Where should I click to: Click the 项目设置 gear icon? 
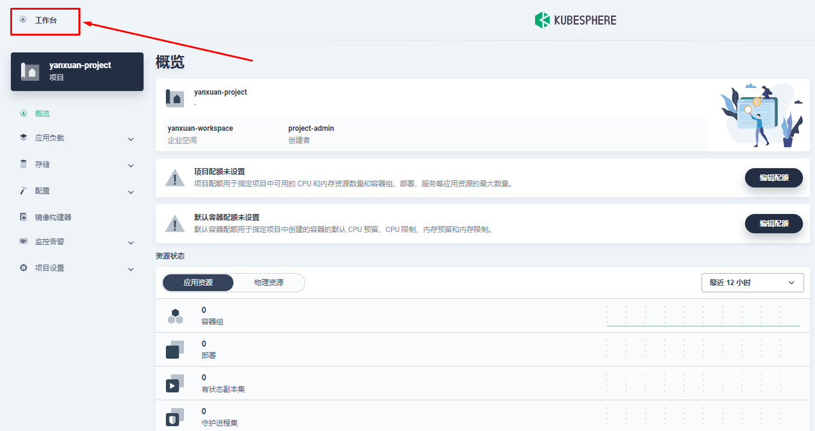[24, 268]
